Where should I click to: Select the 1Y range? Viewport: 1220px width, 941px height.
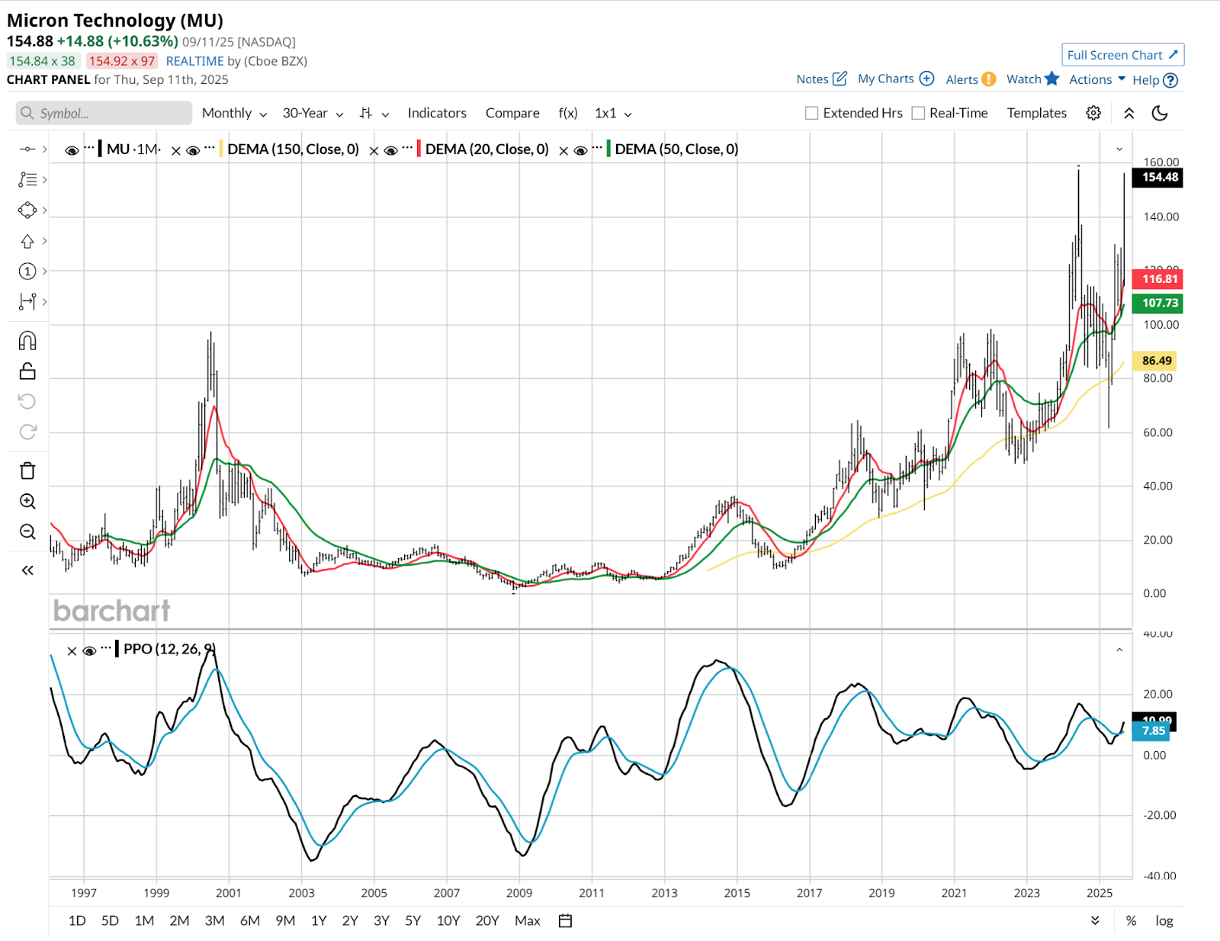pyautogui.click(x=319, y=920)
